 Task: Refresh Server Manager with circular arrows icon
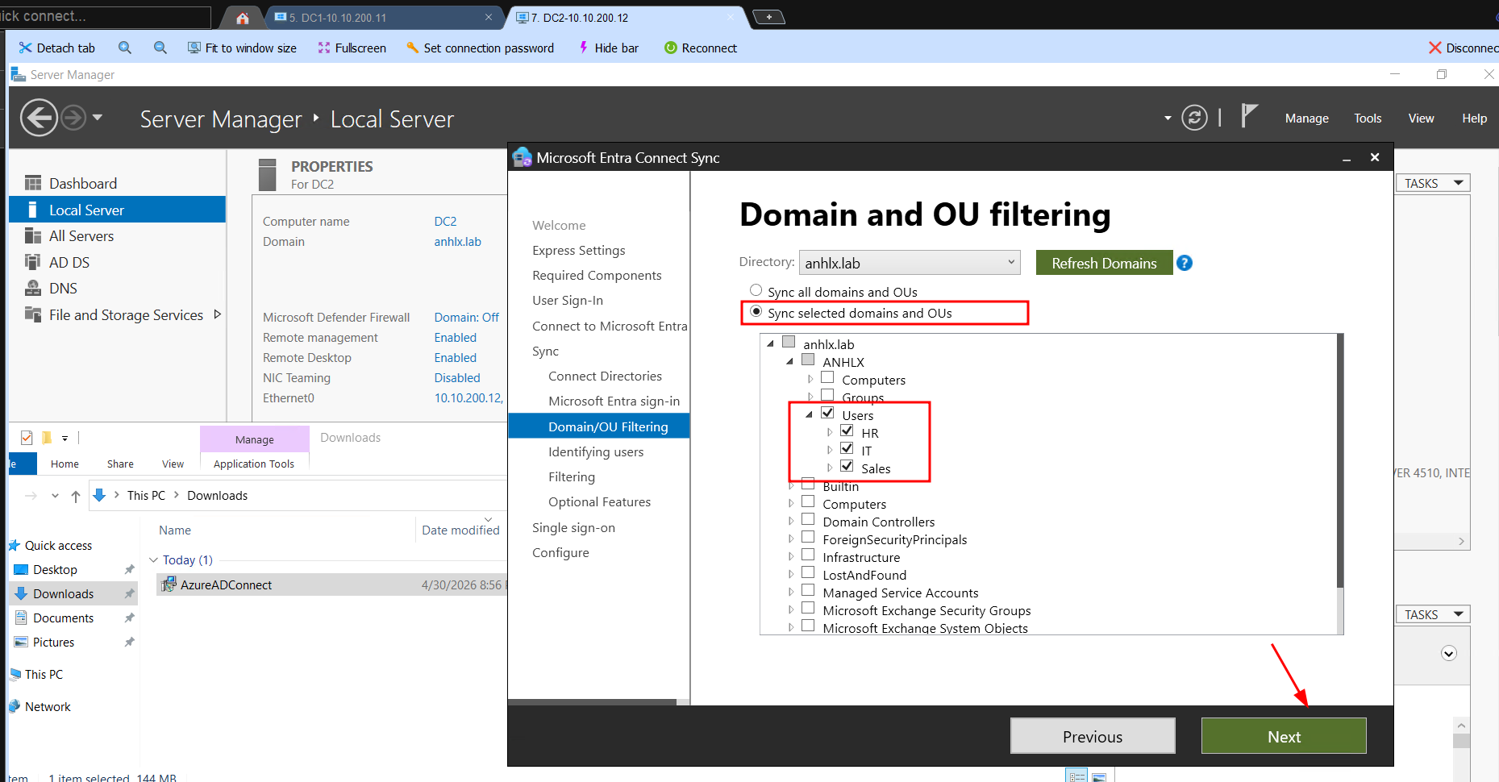click(1194, 118)
